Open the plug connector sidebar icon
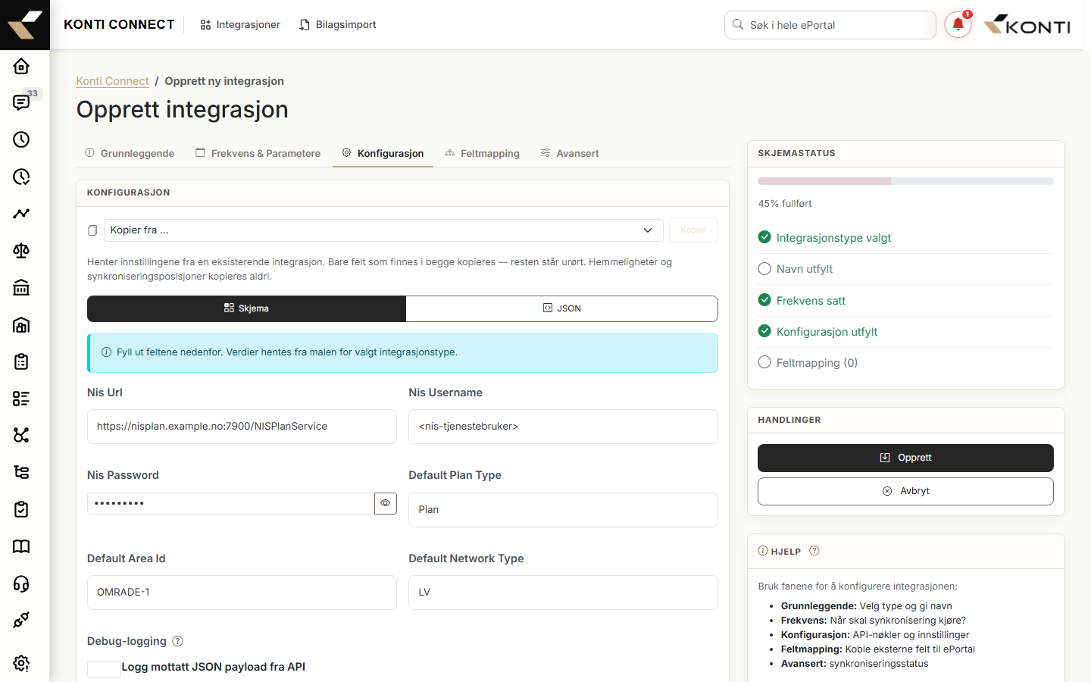Viewport: 1091px width, 682px height. click(x=21, y=620)
